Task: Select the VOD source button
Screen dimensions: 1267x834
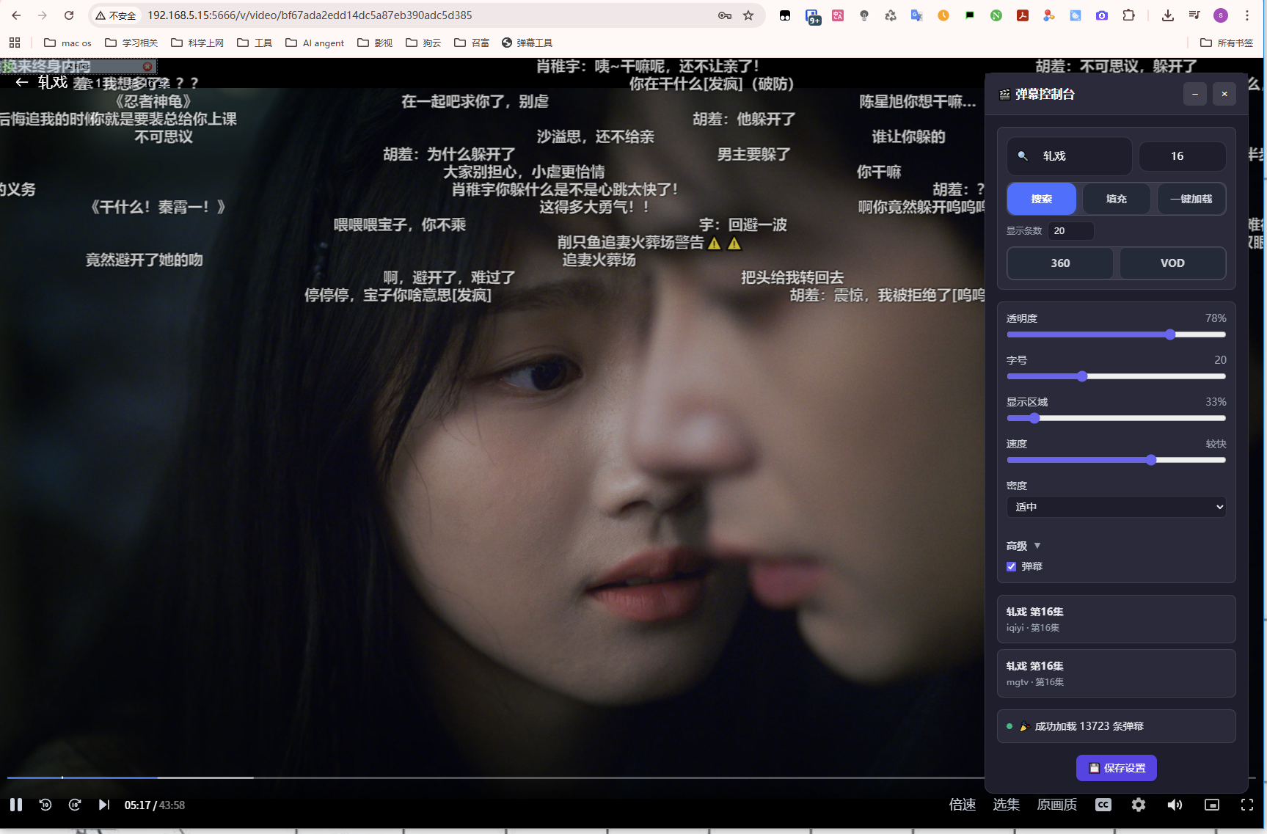Action: [x=1172, y=263]
